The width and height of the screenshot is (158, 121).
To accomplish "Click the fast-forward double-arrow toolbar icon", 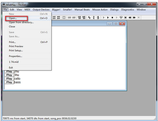I will pyautogui.click(x=134, y=17).
